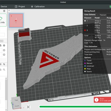Open the settings search magnifier icon
This screenshot has width=111, height=111.
click(4, 70)
